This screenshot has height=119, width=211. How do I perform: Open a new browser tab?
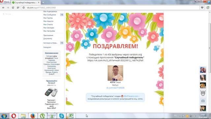43,2
